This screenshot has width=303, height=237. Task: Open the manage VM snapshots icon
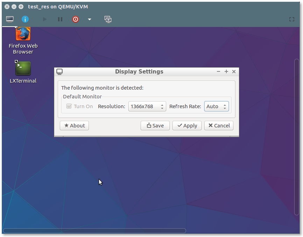108,19
